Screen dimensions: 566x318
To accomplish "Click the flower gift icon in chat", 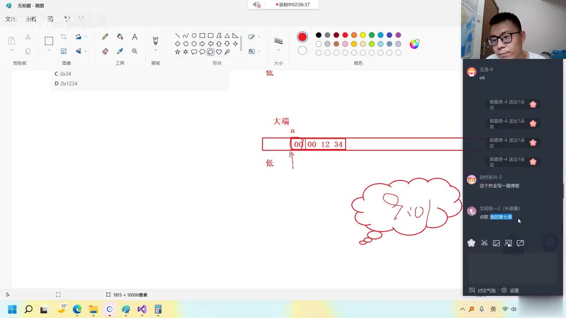I will [x=471, y=243].
